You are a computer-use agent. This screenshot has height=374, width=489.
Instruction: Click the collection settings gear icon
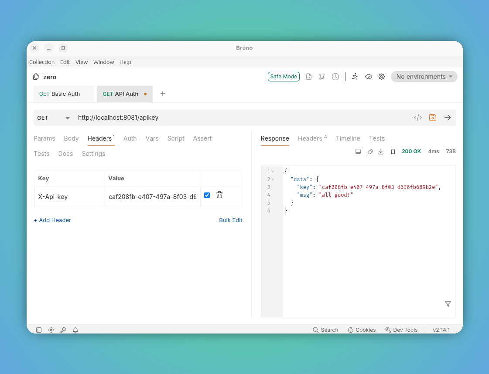pyautogui.click(x=382, y=77)
